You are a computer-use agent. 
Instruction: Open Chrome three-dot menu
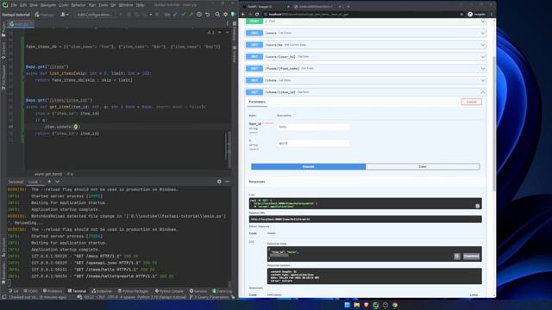tap(492, 15)
